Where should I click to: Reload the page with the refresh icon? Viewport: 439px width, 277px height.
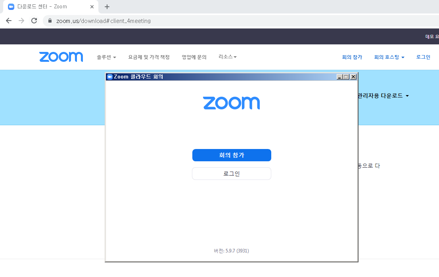pyautogui.click(x=34, y=21)
